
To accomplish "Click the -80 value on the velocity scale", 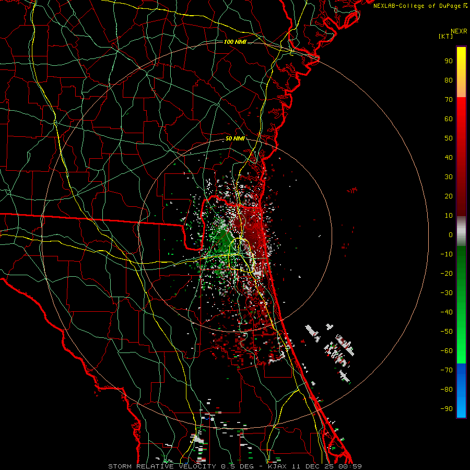I will [x=446, y=390].
